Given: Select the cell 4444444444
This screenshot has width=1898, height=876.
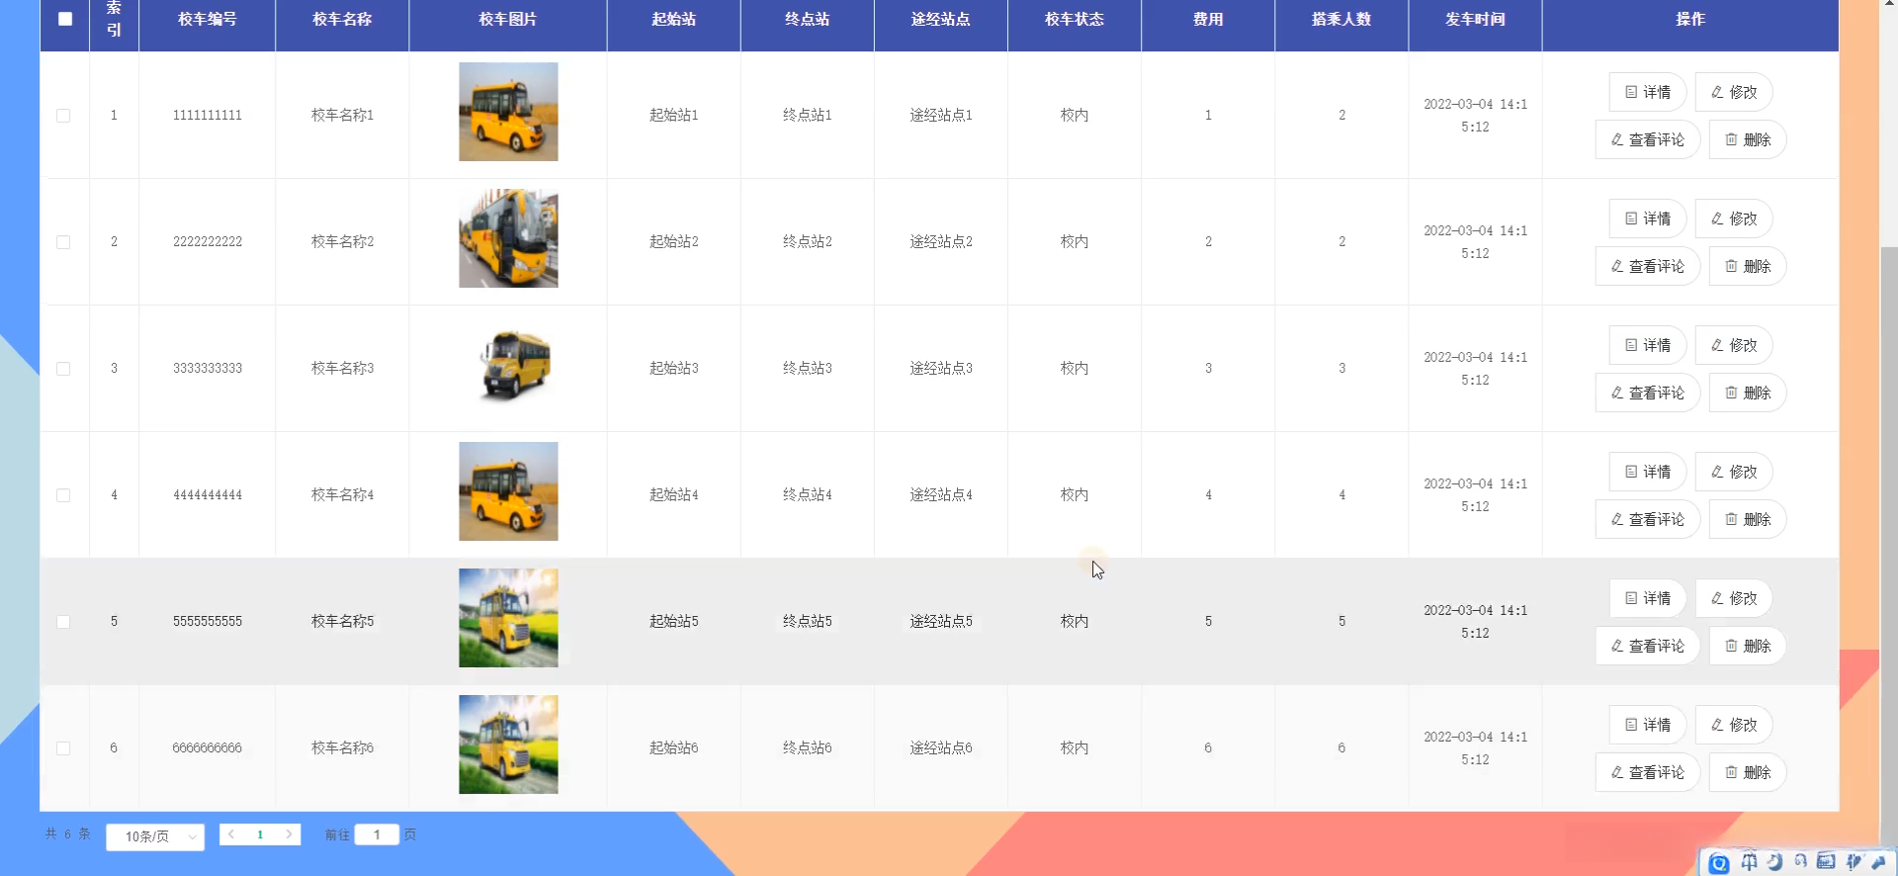Looking at the screenshot, I should click(x=208, y=495).
